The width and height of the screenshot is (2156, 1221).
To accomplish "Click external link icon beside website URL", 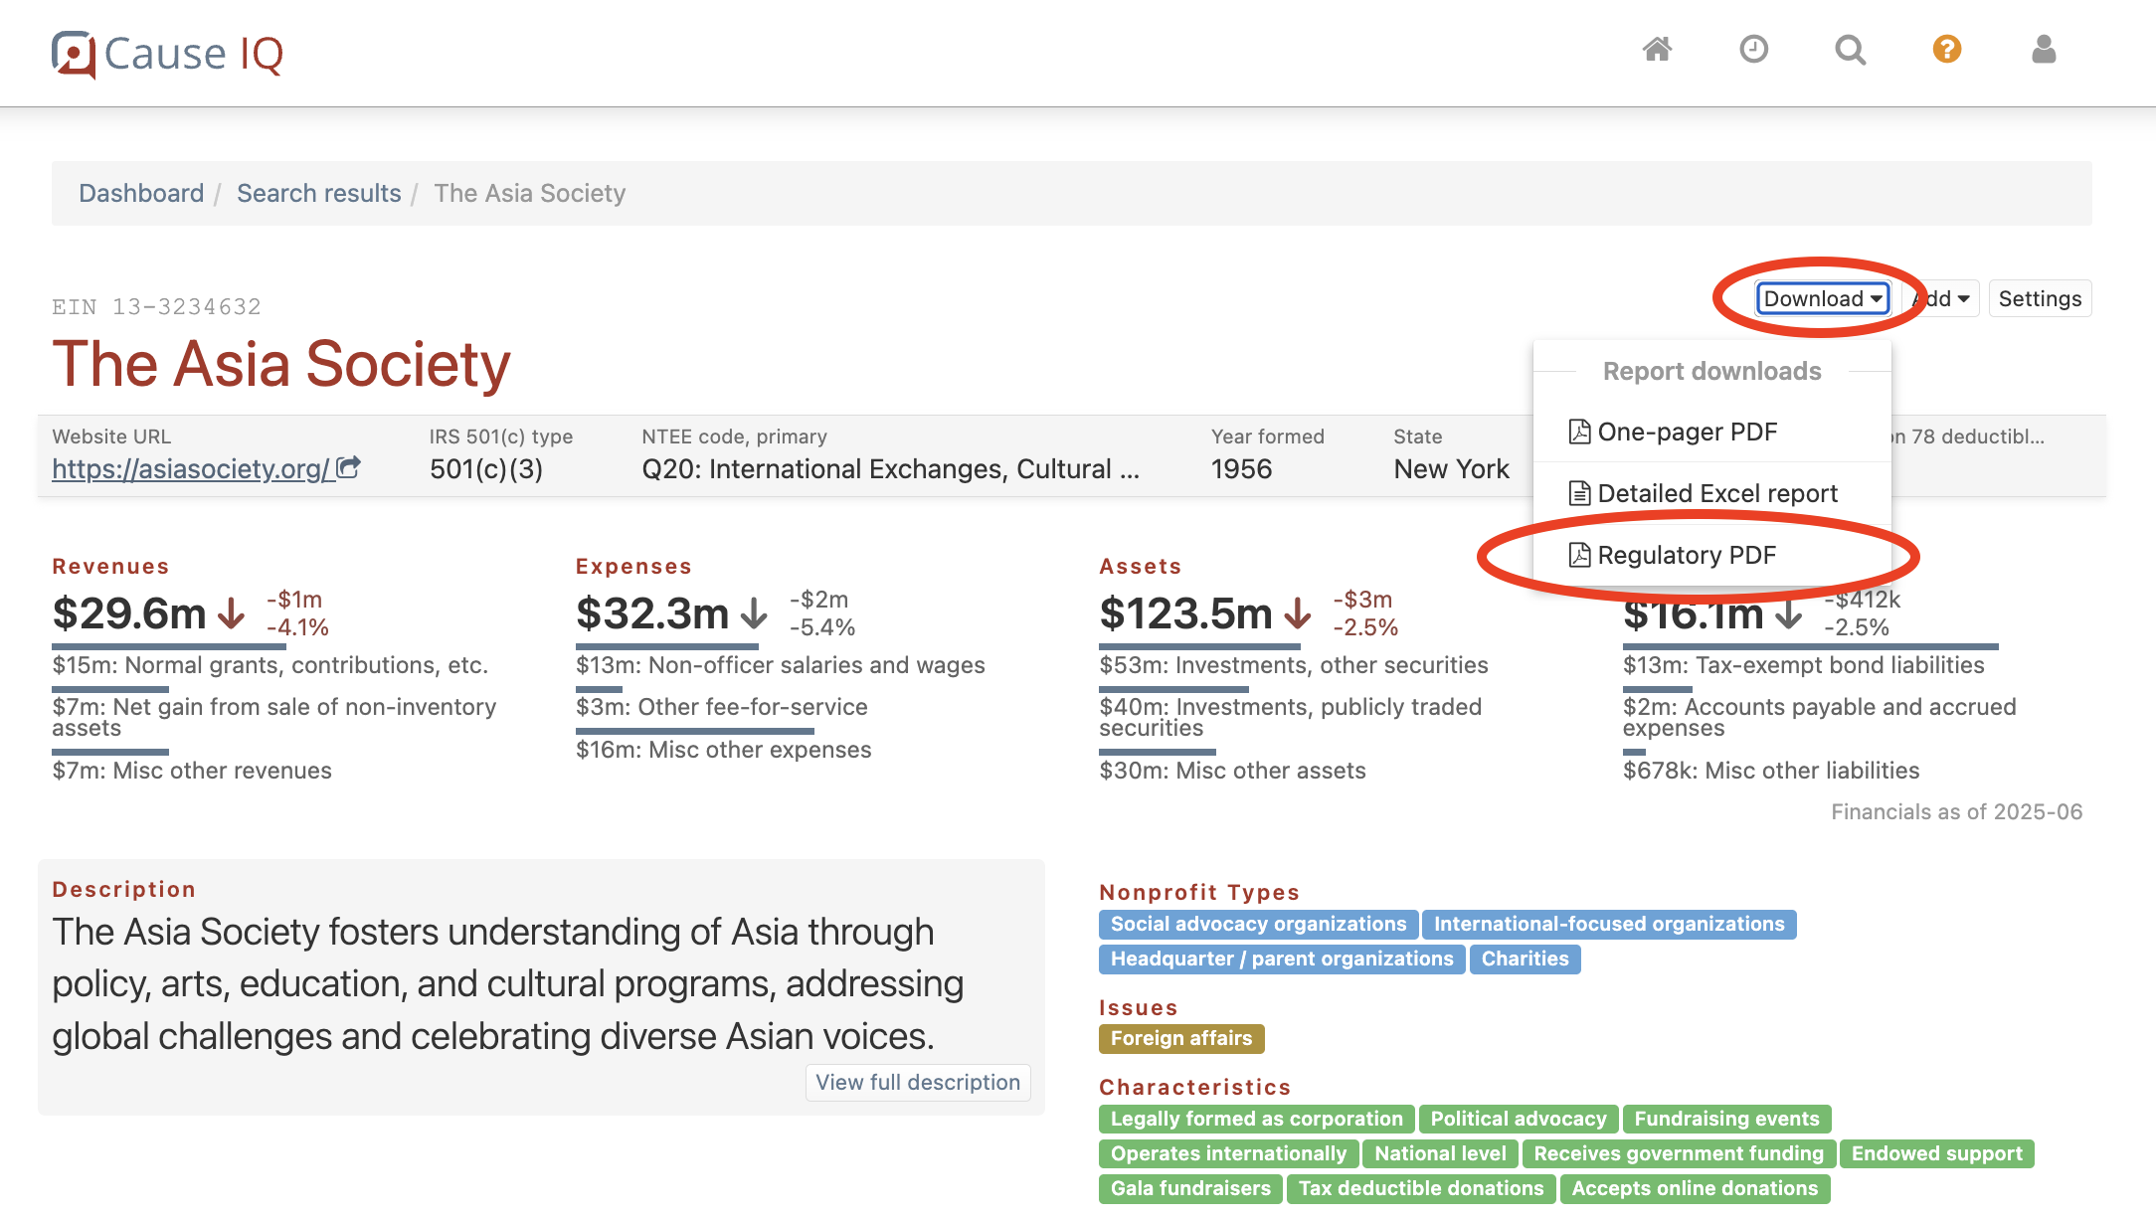I will click(348, 467).
